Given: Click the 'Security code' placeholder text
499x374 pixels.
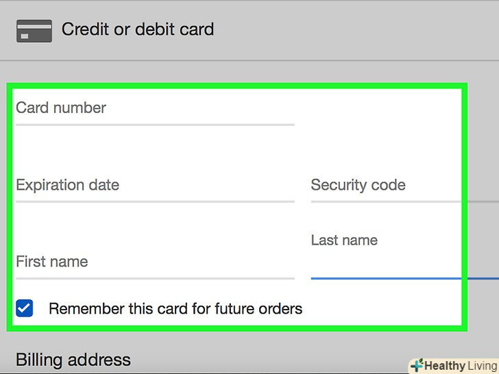Looking at the screenshot, I should click(358, 185).
